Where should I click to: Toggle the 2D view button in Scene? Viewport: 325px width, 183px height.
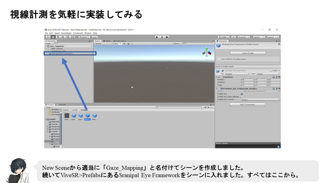point(116,43)
